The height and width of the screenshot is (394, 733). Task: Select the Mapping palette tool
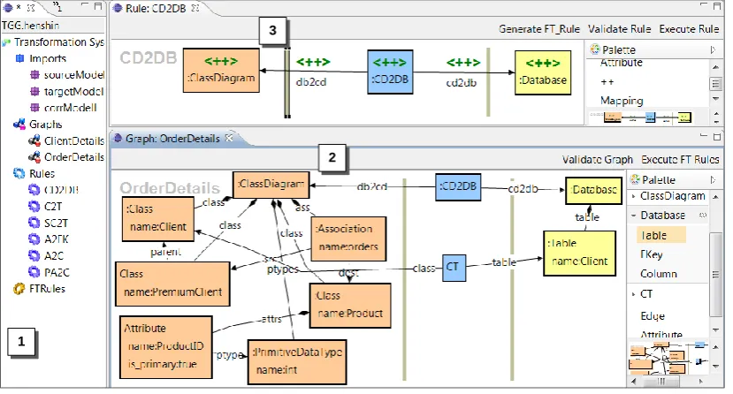pyautogui.click(x=622, y=101)
